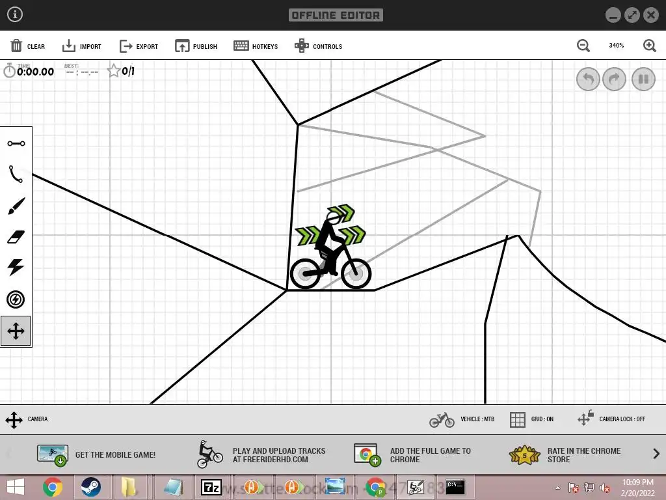Click Get the Mobile Game banner

pos(96,454)
